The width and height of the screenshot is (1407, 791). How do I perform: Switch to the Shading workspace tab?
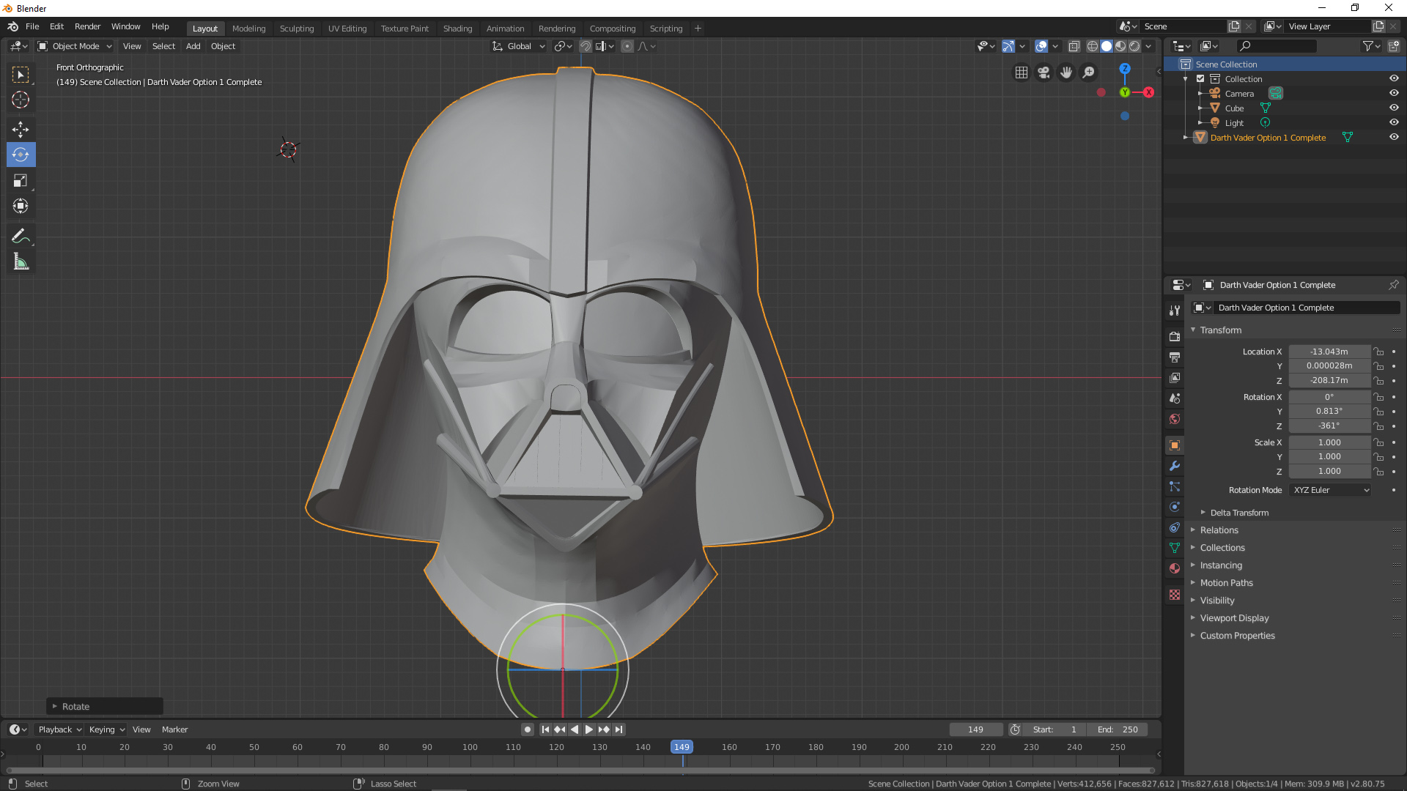[x=457, y=29]
